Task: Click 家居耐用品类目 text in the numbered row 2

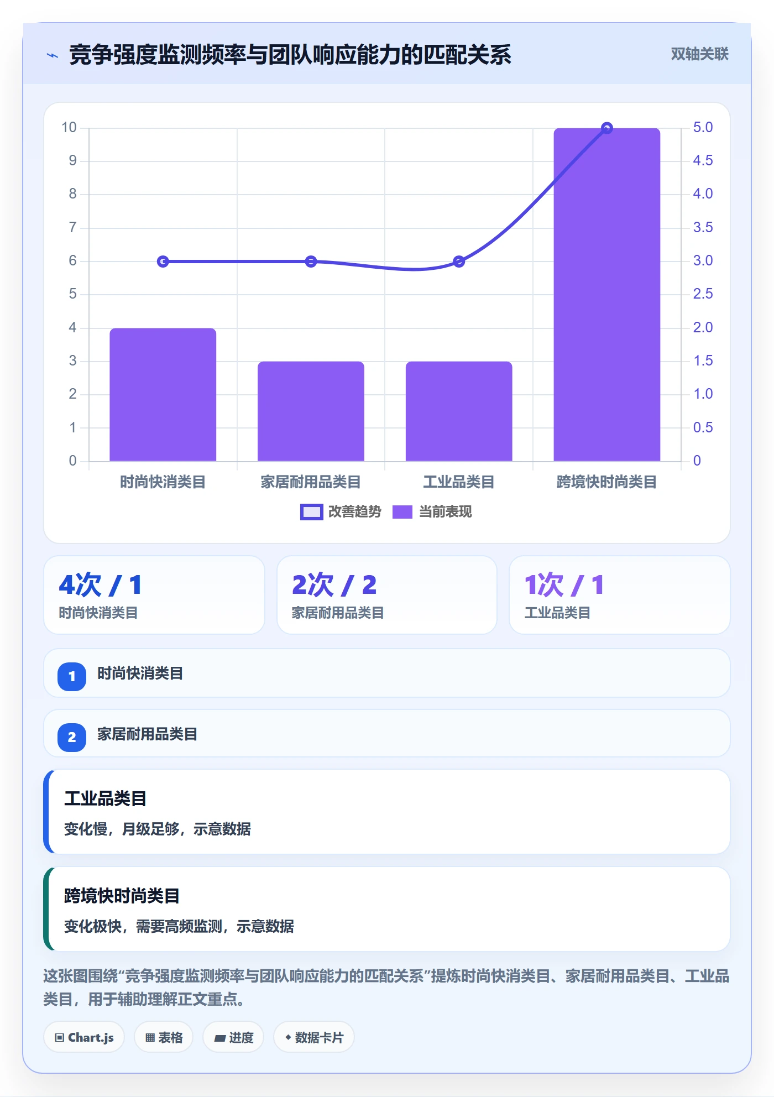Action: pos(148,734)
